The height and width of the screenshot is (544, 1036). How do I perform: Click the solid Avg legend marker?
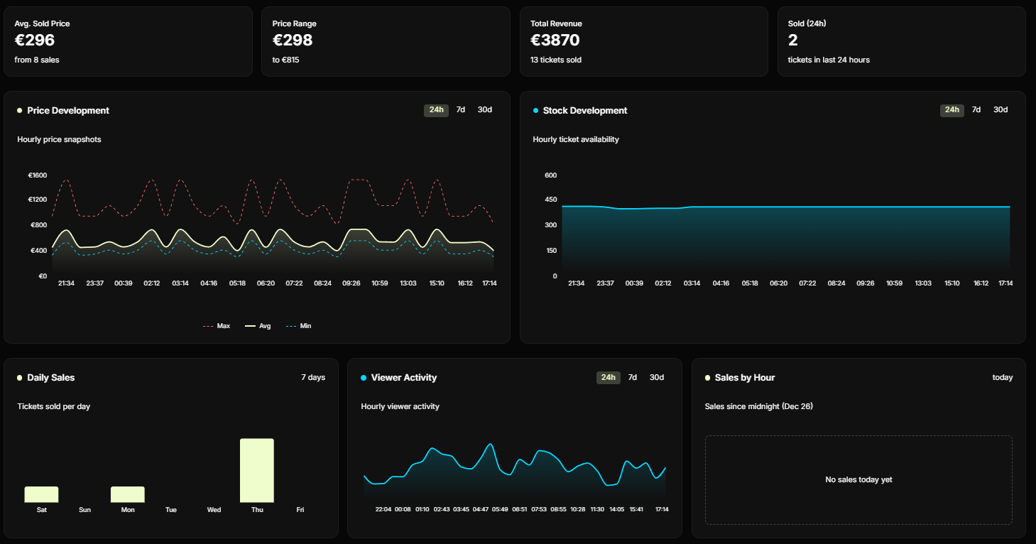(x=250, y=325)
